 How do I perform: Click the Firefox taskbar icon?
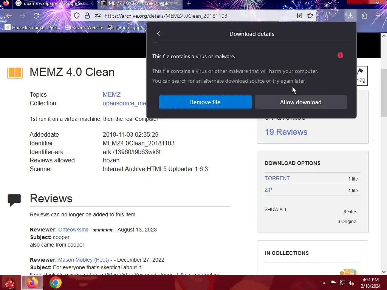tap(32, 282)
